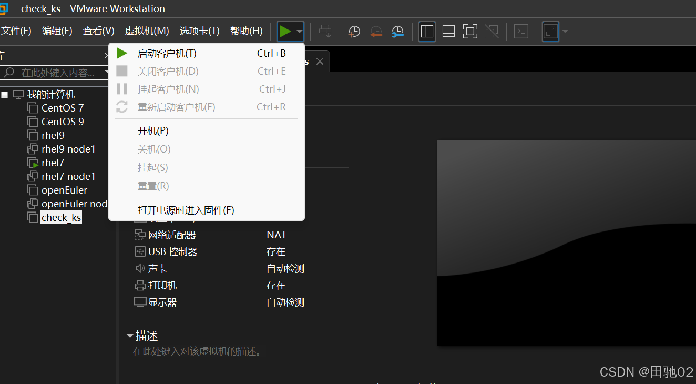Select 打开电源时进入固件(F) menu entry
This screenshot has width=696, height=384.
[206, 210]
